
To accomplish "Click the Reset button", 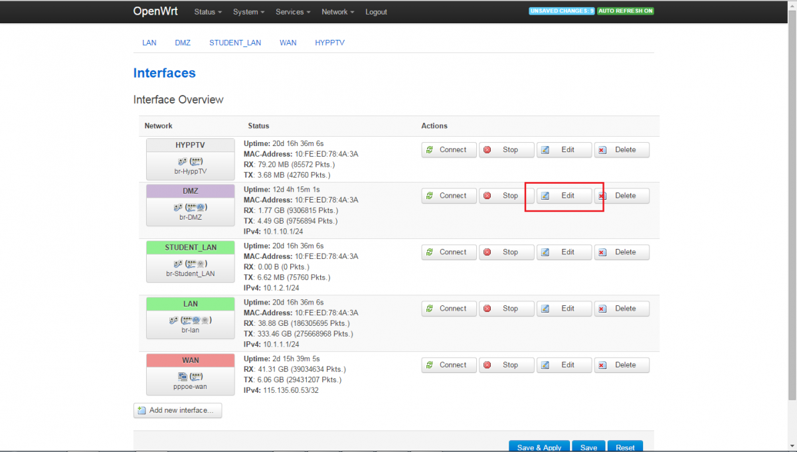I will point(625,447).
